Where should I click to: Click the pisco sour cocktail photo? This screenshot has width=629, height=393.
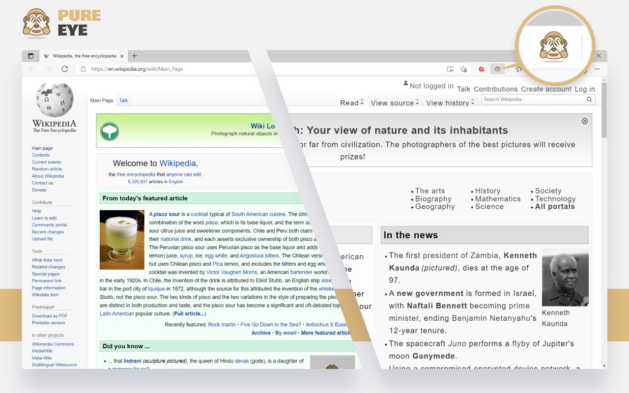tap(122, 240)
